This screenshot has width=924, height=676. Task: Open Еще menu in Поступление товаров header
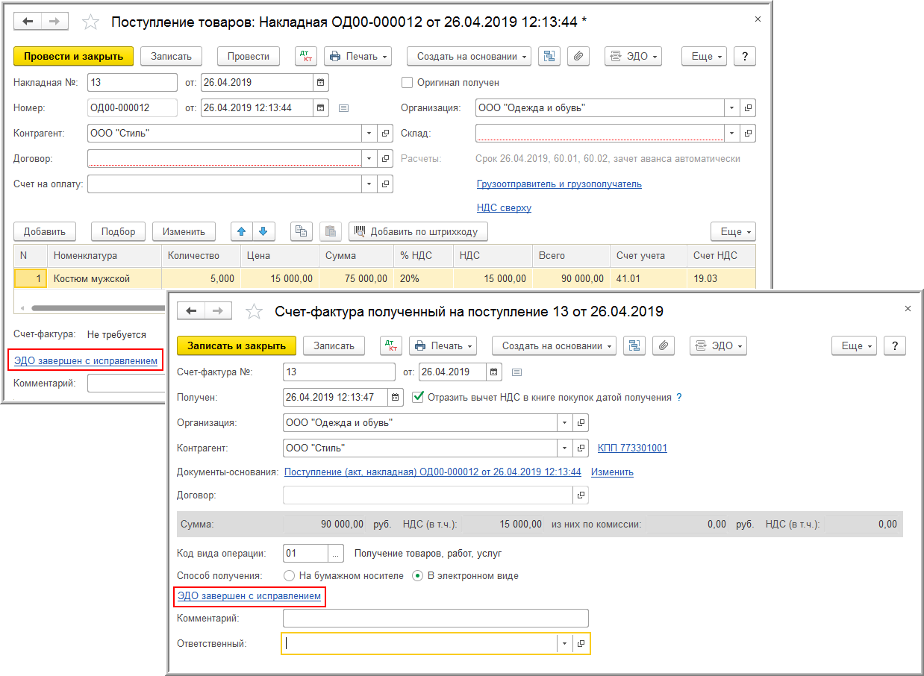point(704,56)
